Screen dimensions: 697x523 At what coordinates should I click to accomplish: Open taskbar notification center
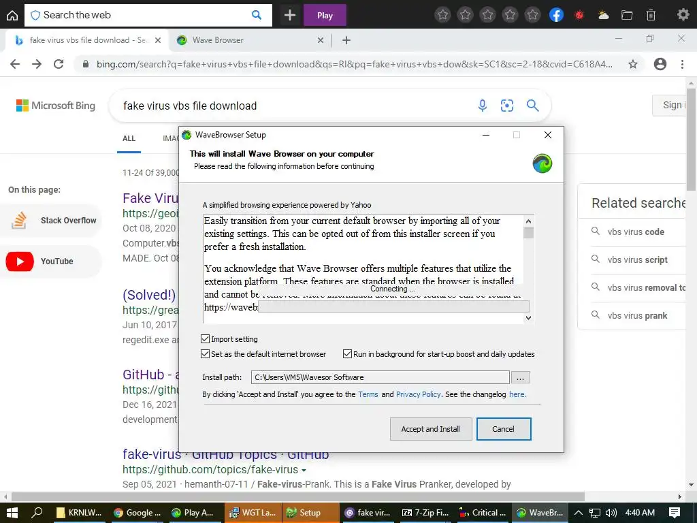[x=675, y=513]
